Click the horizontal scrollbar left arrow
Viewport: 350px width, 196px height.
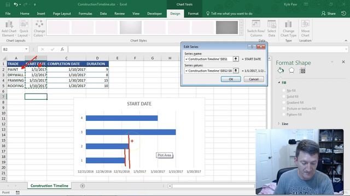point(170,186)
